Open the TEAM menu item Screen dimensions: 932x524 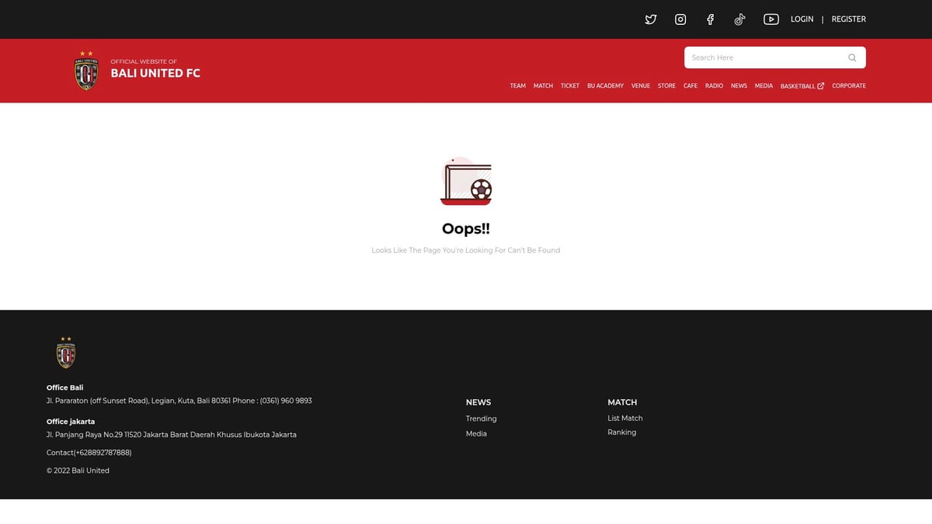pyautogui.click(x=518, y=86)
